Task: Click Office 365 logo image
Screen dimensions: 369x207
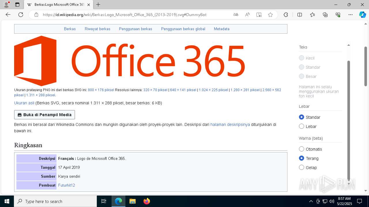Action: (x=129, y=61)
